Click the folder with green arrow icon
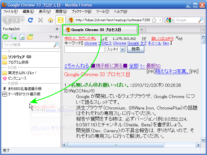Viewport: 207px width, 155px height. coord(30,37)
